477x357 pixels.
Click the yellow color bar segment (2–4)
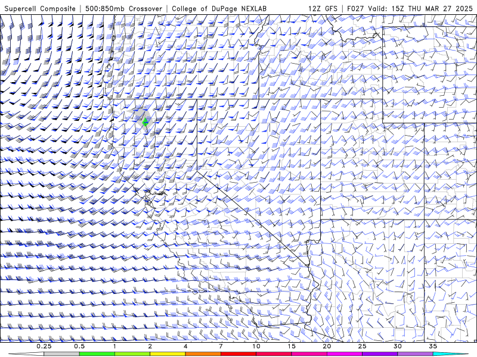[168, 354]
